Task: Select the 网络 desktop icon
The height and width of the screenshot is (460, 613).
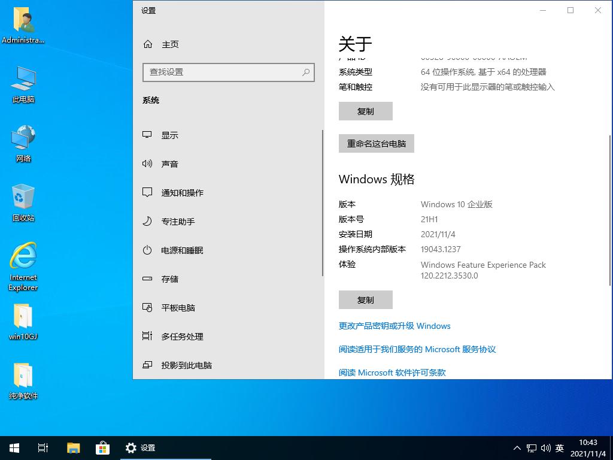Action: (23, 144)
